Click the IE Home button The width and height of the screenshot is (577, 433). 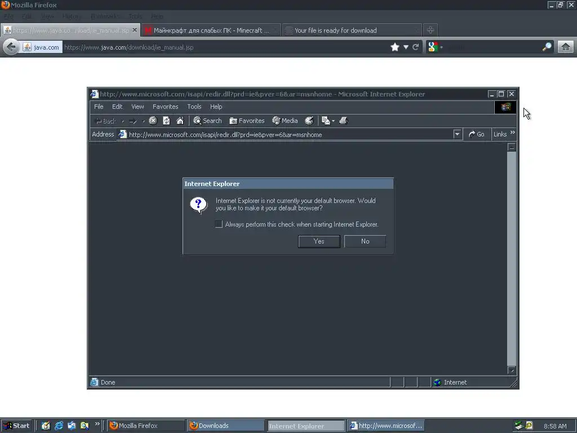pos(180,121)
